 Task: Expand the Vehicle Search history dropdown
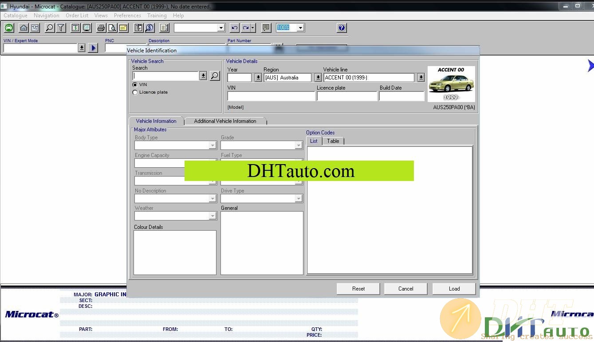click(x=203, y=76)
